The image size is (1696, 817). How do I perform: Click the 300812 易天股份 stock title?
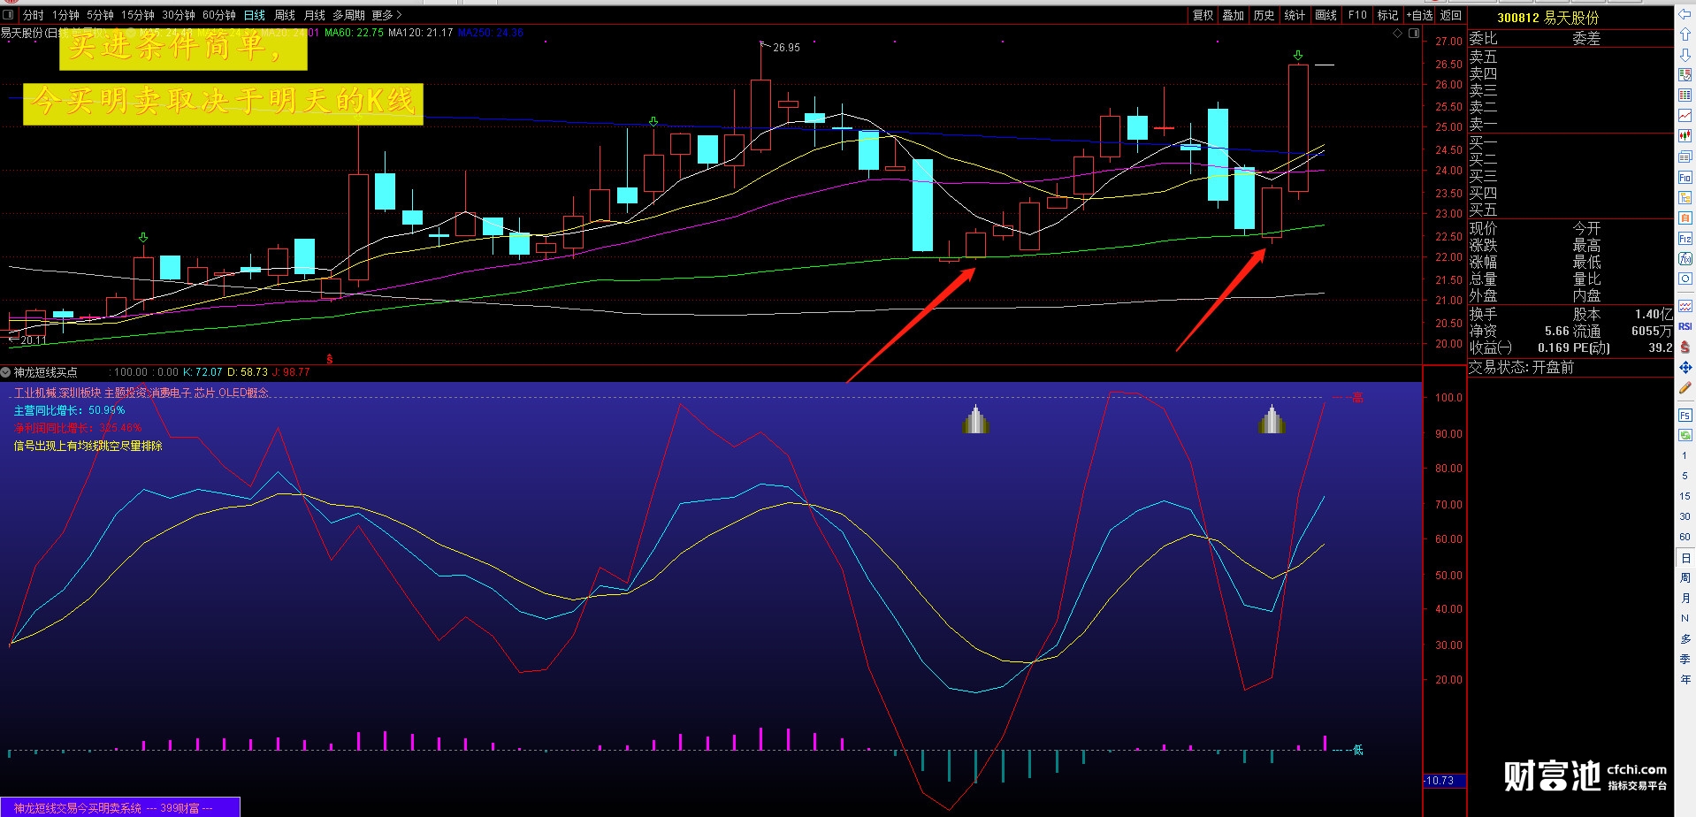[x=1547, y=18]
